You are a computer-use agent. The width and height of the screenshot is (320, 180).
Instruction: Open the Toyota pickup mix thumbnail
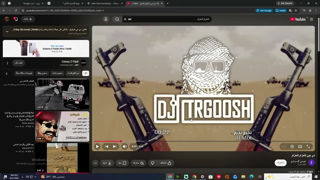[x=62, y=94]
